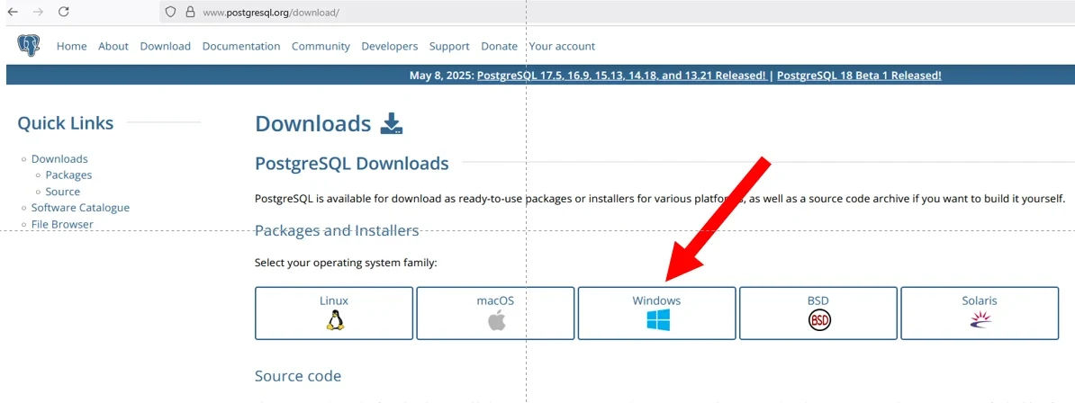Screen dimensions: 1075x403
Task: Click the Packages and Installers heading
Action: (x=337, y=230)
